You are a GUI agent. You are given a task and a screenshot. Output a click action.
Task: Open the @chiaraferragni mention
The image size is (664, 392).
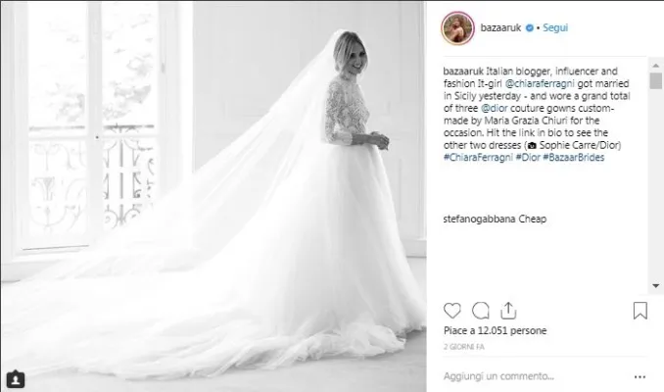(x=540, y=83)
